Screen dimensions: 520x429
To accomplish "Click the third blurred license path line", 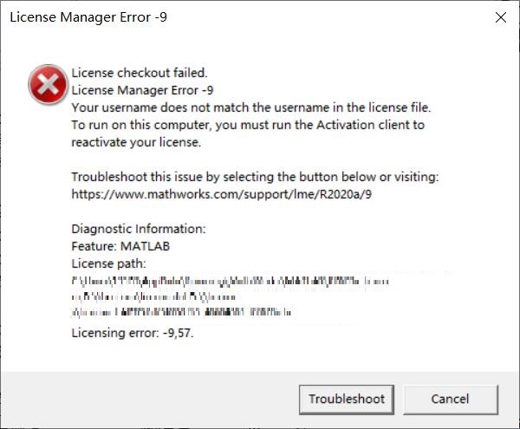I will click(182, 311).
